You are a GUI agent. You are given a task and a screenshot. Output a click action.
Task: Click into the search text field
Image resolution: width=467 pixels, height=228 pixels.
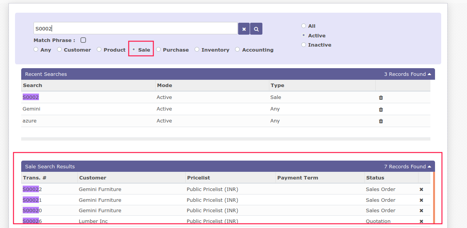(x=135, y=28)
